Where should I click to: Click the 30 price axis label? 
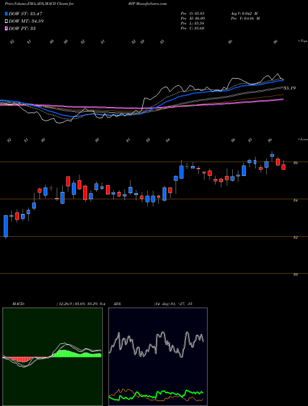(x=295, y=274)
